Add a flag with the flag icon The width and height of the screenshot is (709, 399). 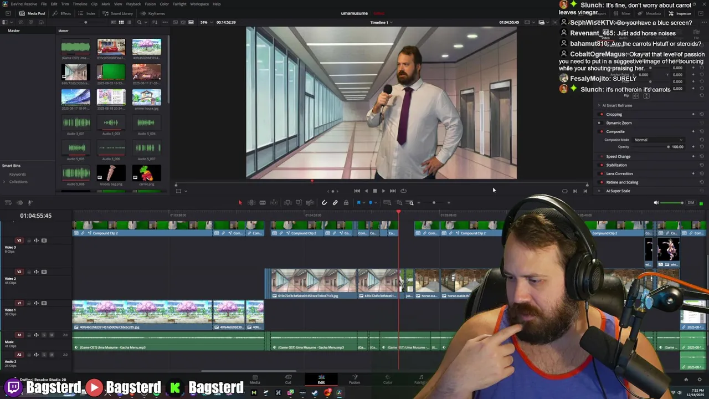coord(359,203)
